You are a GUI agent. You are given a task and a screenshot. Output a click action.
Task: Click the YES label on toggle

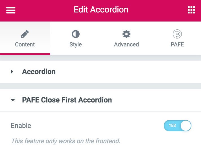coord(172,125)
